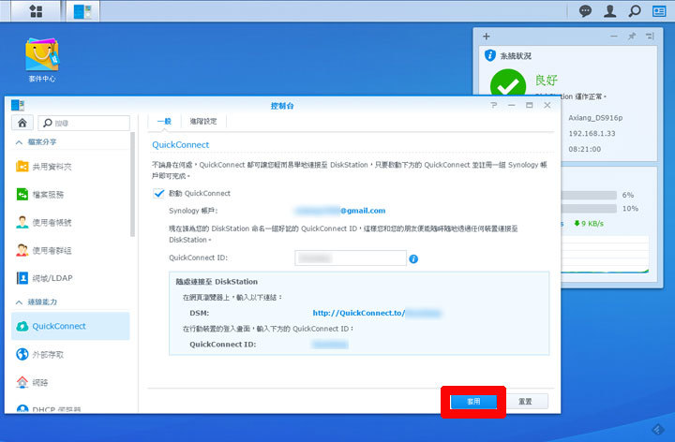Click the network traffic graph in widget

605,254
